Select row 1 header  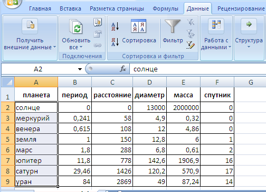pyautogui.click(x=8, y=95)
